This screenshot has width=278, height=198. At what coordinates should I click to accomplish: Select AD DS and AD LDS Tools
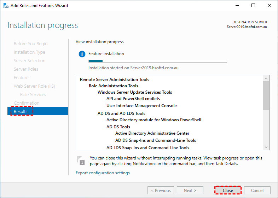(121, 113)
